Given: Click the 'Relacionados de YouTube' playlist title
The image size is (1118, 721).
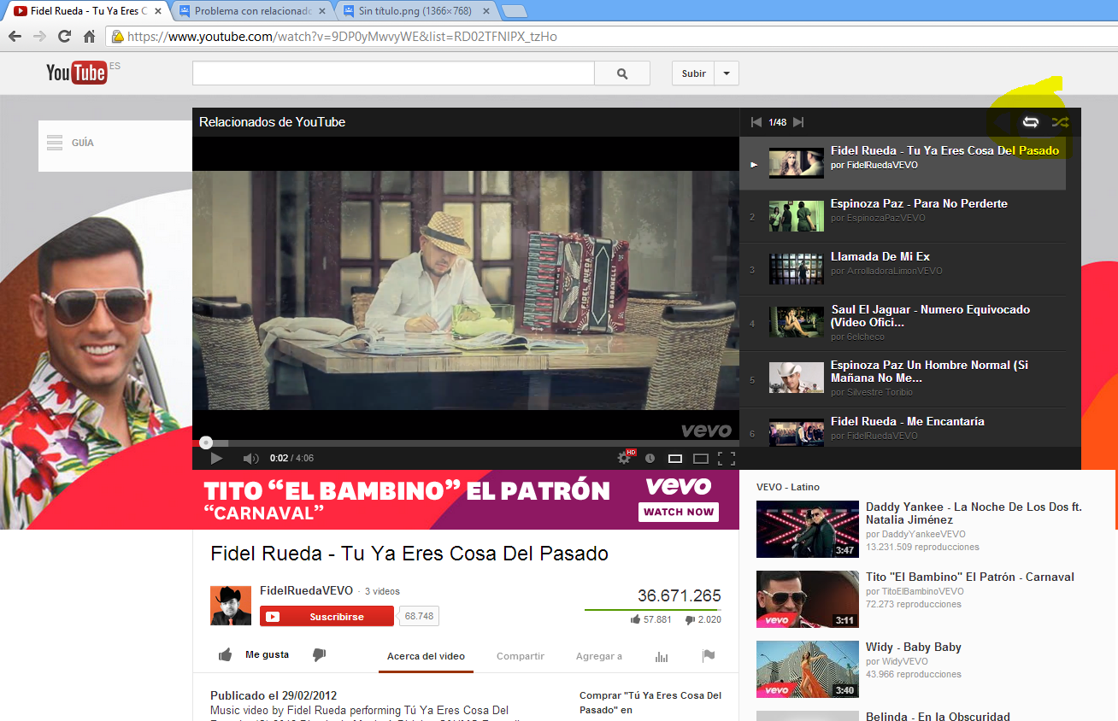Looking at the screenshot, I should point(272,122).
